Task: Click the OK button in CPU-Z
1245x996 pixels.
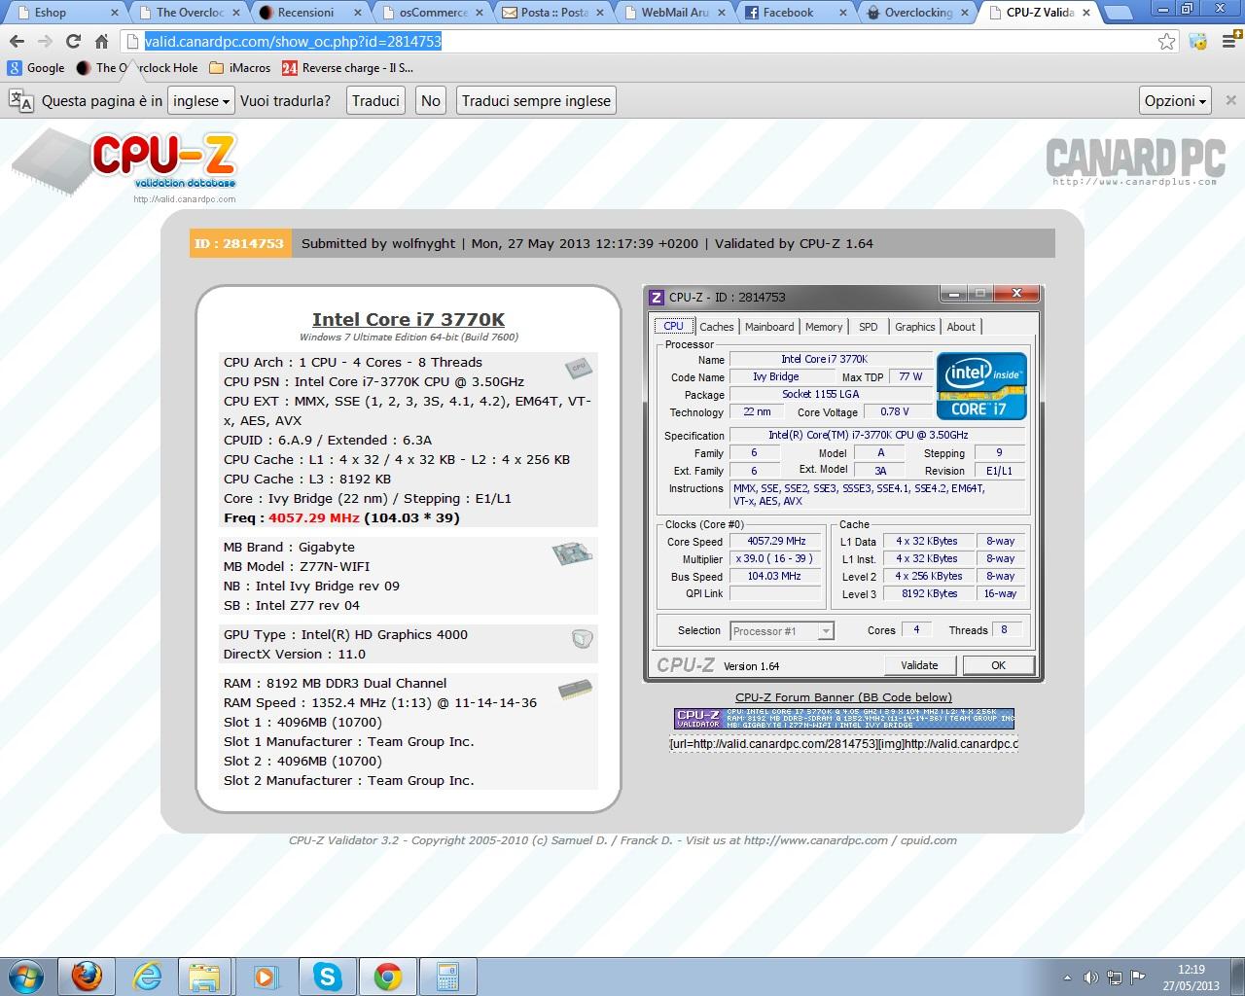Action: pyautogui.click(x=998, y=665)
